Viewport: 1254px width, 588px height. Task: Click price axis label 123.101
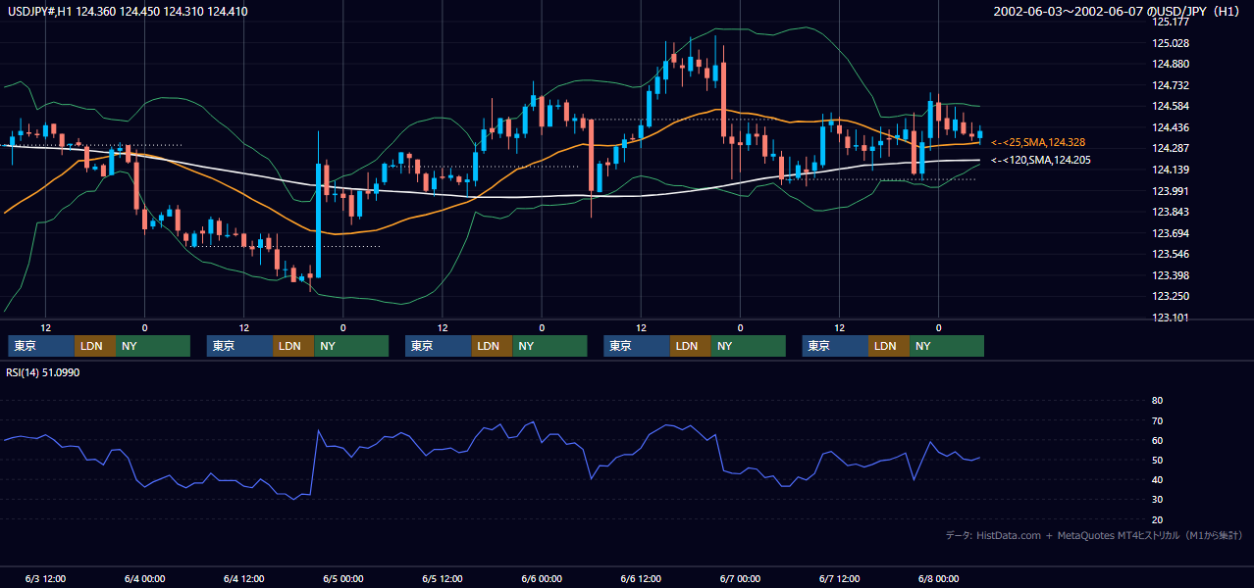(x=1171, y=318)
